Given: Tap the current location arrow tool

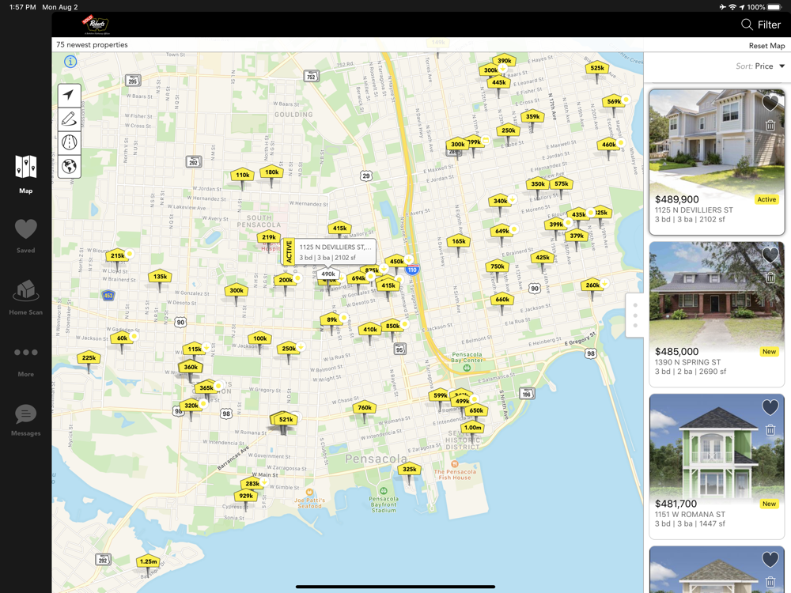Looking at the screenshot, I should tap(69, 95).
